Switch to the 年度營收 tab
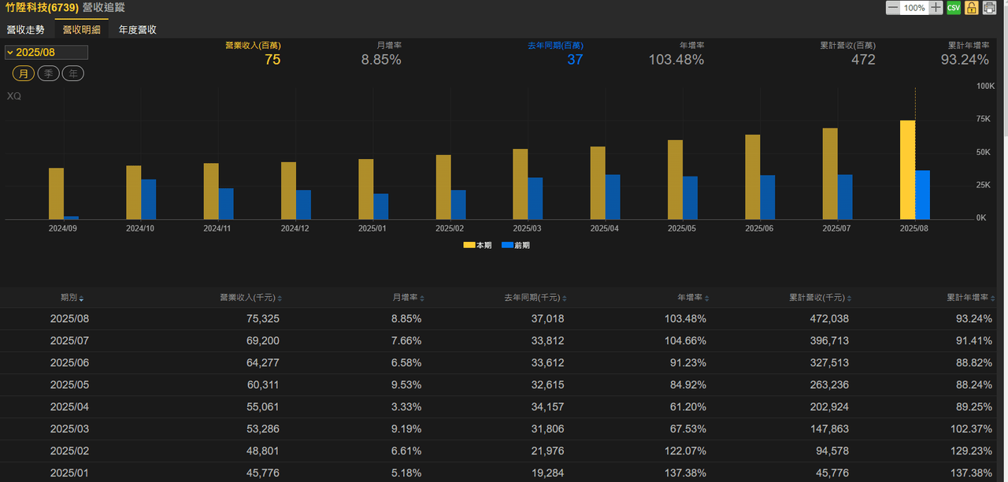The image size is (1008, 482). pyautogui.click(x=138, y=30)
